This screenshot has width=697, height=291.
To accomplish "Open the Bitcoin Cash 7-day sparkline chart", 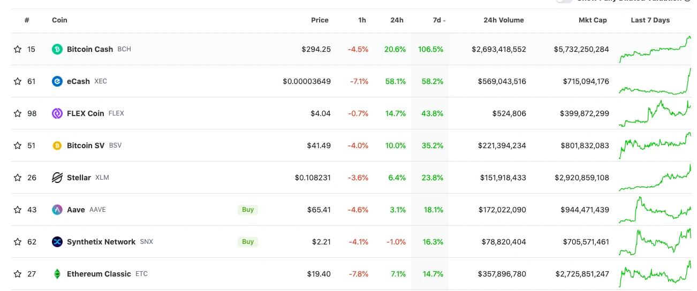I will 655,49.
